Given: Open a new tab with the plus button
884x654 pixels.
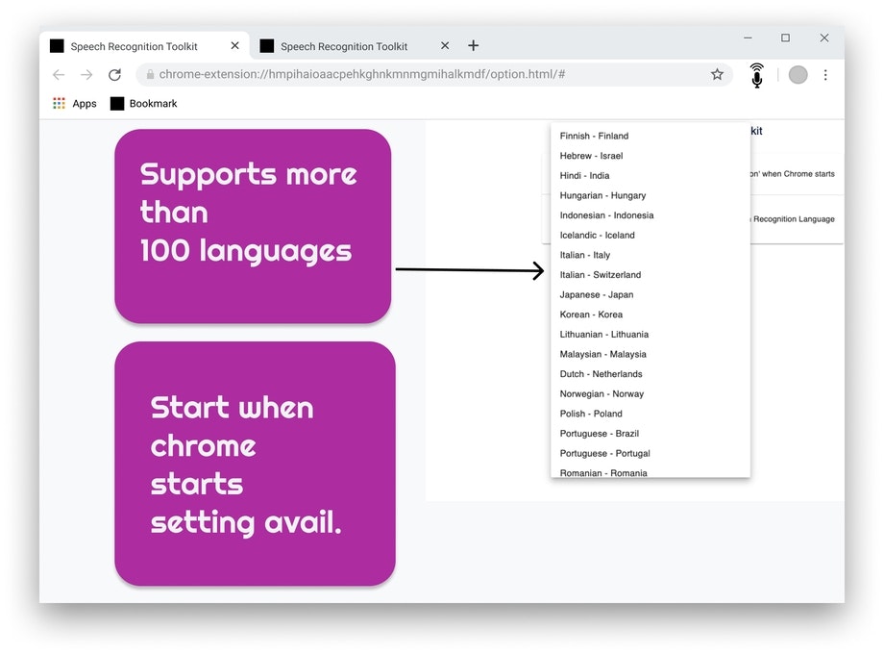Looking at the screenshot, I should point(473,45).
